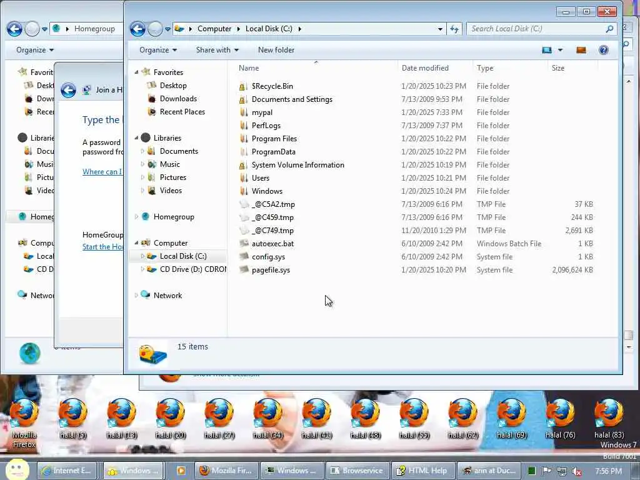Change view in Local Disk window toolbar
The width and height of the screenshot is (640, 480).
546,50
